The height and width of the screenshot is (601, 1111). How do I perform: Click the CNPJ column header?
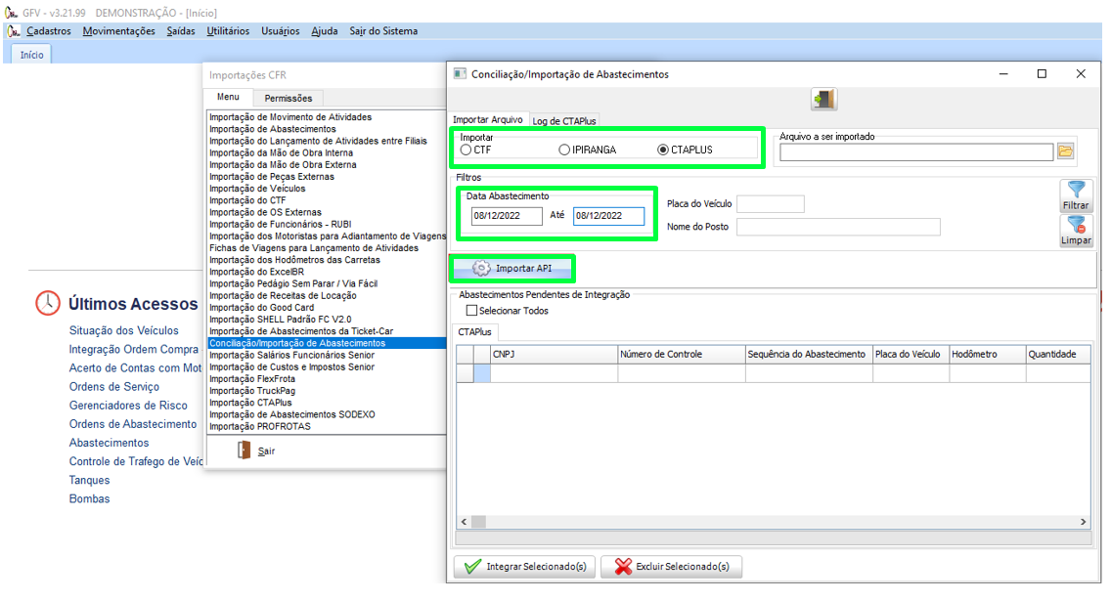tap(555, 354)
